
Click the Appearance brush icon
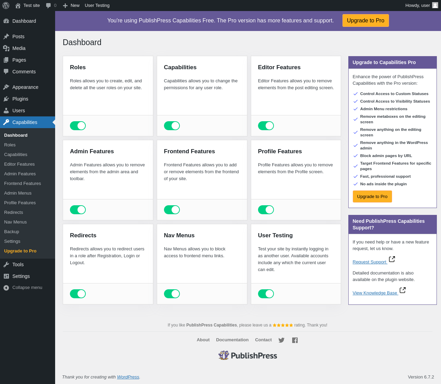pos(6,87)
